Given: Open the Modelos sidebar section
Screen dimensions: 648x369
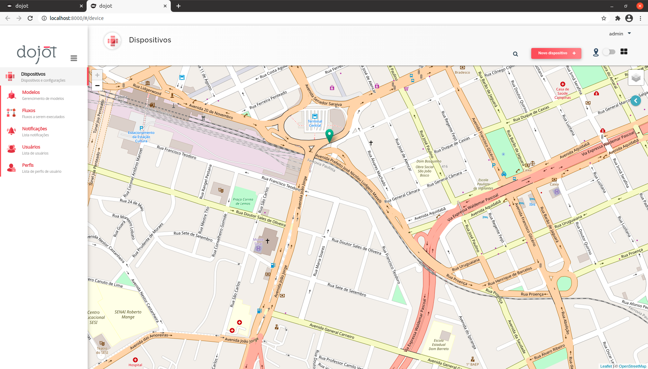Looking at the screenshot, I should [43, 95].
